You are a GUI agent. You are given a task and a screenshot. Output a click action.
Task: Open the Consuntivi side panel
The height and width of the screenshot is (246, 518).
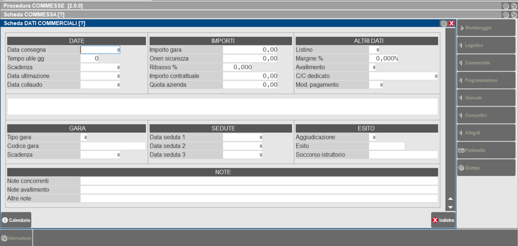click(485, 115)
